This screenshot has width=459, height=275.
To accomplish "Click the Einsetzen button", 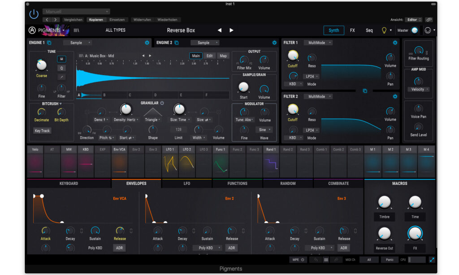I will pos(117,20).
